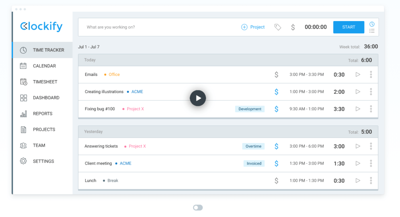
Task: Play the video with the center play button
Action: (x=198, y=98)
